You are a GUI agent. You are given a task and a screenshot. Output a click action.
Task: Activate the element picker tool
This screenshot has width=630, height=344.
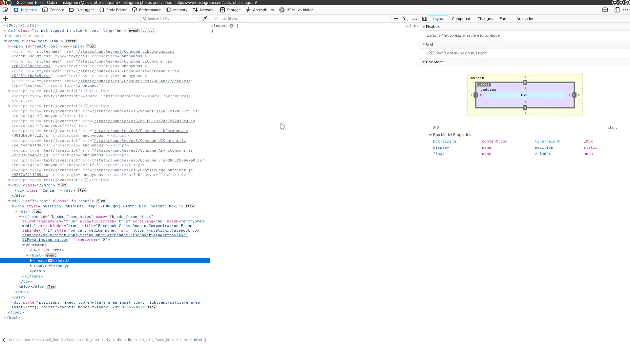[5, 10]
